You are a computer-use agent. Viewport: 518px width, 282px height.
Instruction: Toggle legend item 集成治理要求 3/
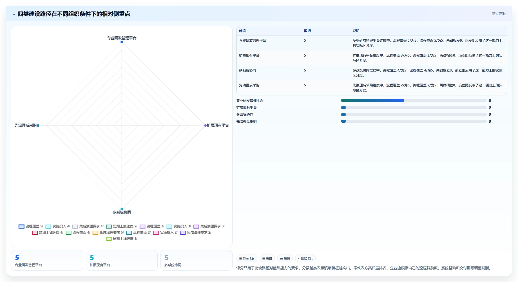209,226
